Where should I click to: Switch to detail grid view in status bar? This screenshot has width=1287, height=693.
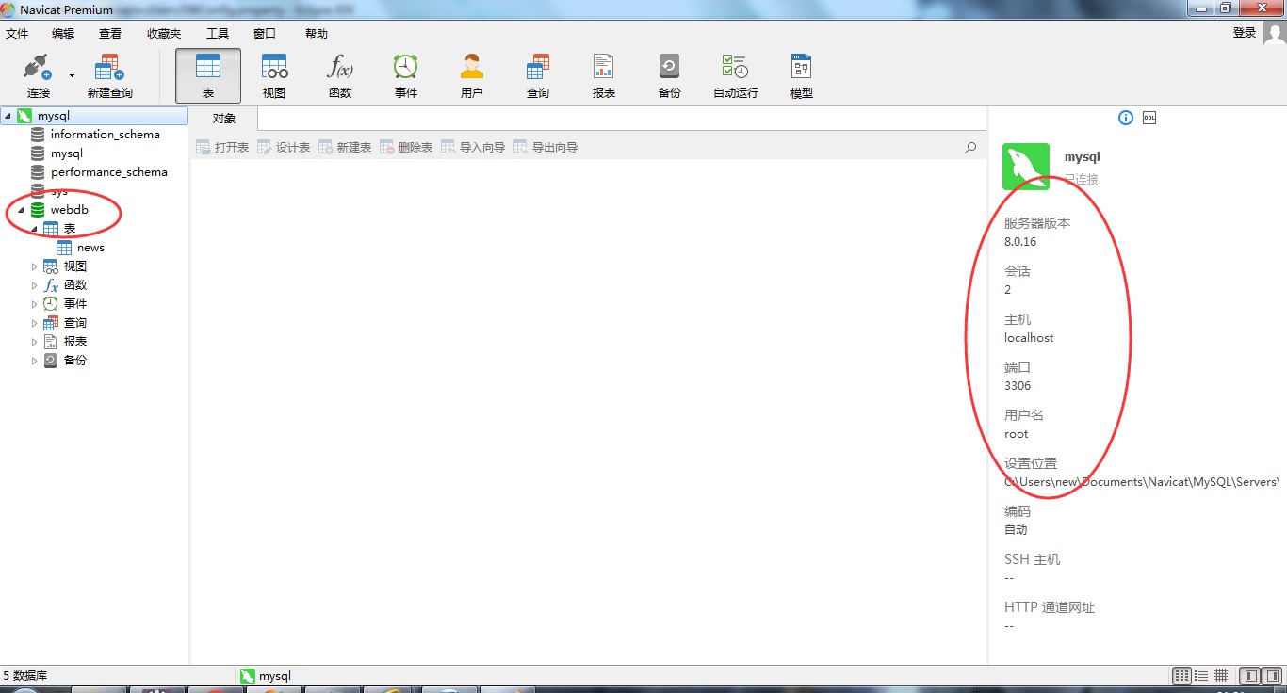click(x=1221, y=675)
